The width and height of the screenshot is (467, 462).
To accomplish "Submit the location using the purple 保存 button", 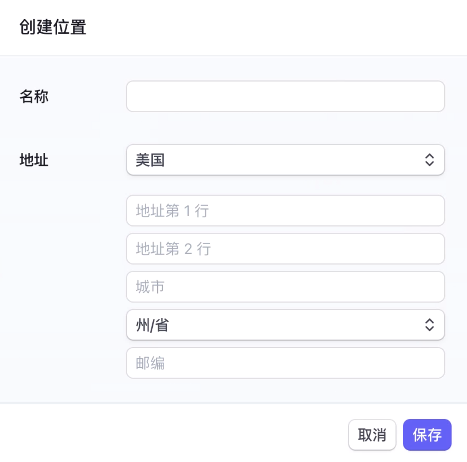I will click(427, 434).
